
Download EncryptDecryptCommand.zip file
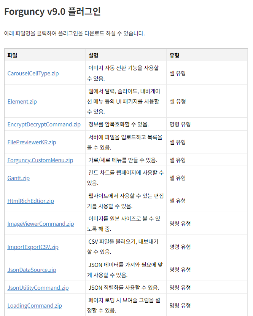point(44,124)
